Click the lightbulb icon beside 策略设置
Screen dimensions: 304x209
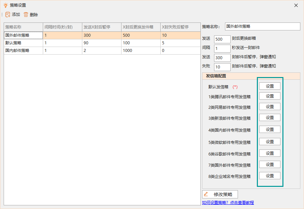tap(6, 5)
